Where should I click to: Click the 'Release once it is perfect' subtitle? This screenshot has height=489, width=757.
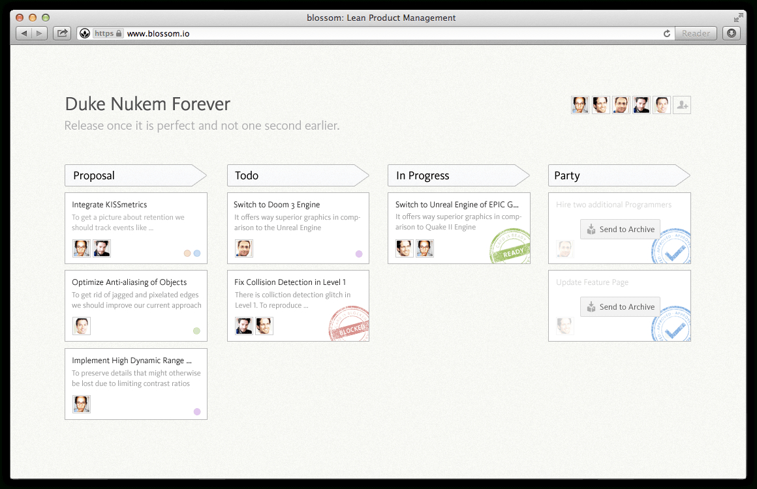point(202,125)
